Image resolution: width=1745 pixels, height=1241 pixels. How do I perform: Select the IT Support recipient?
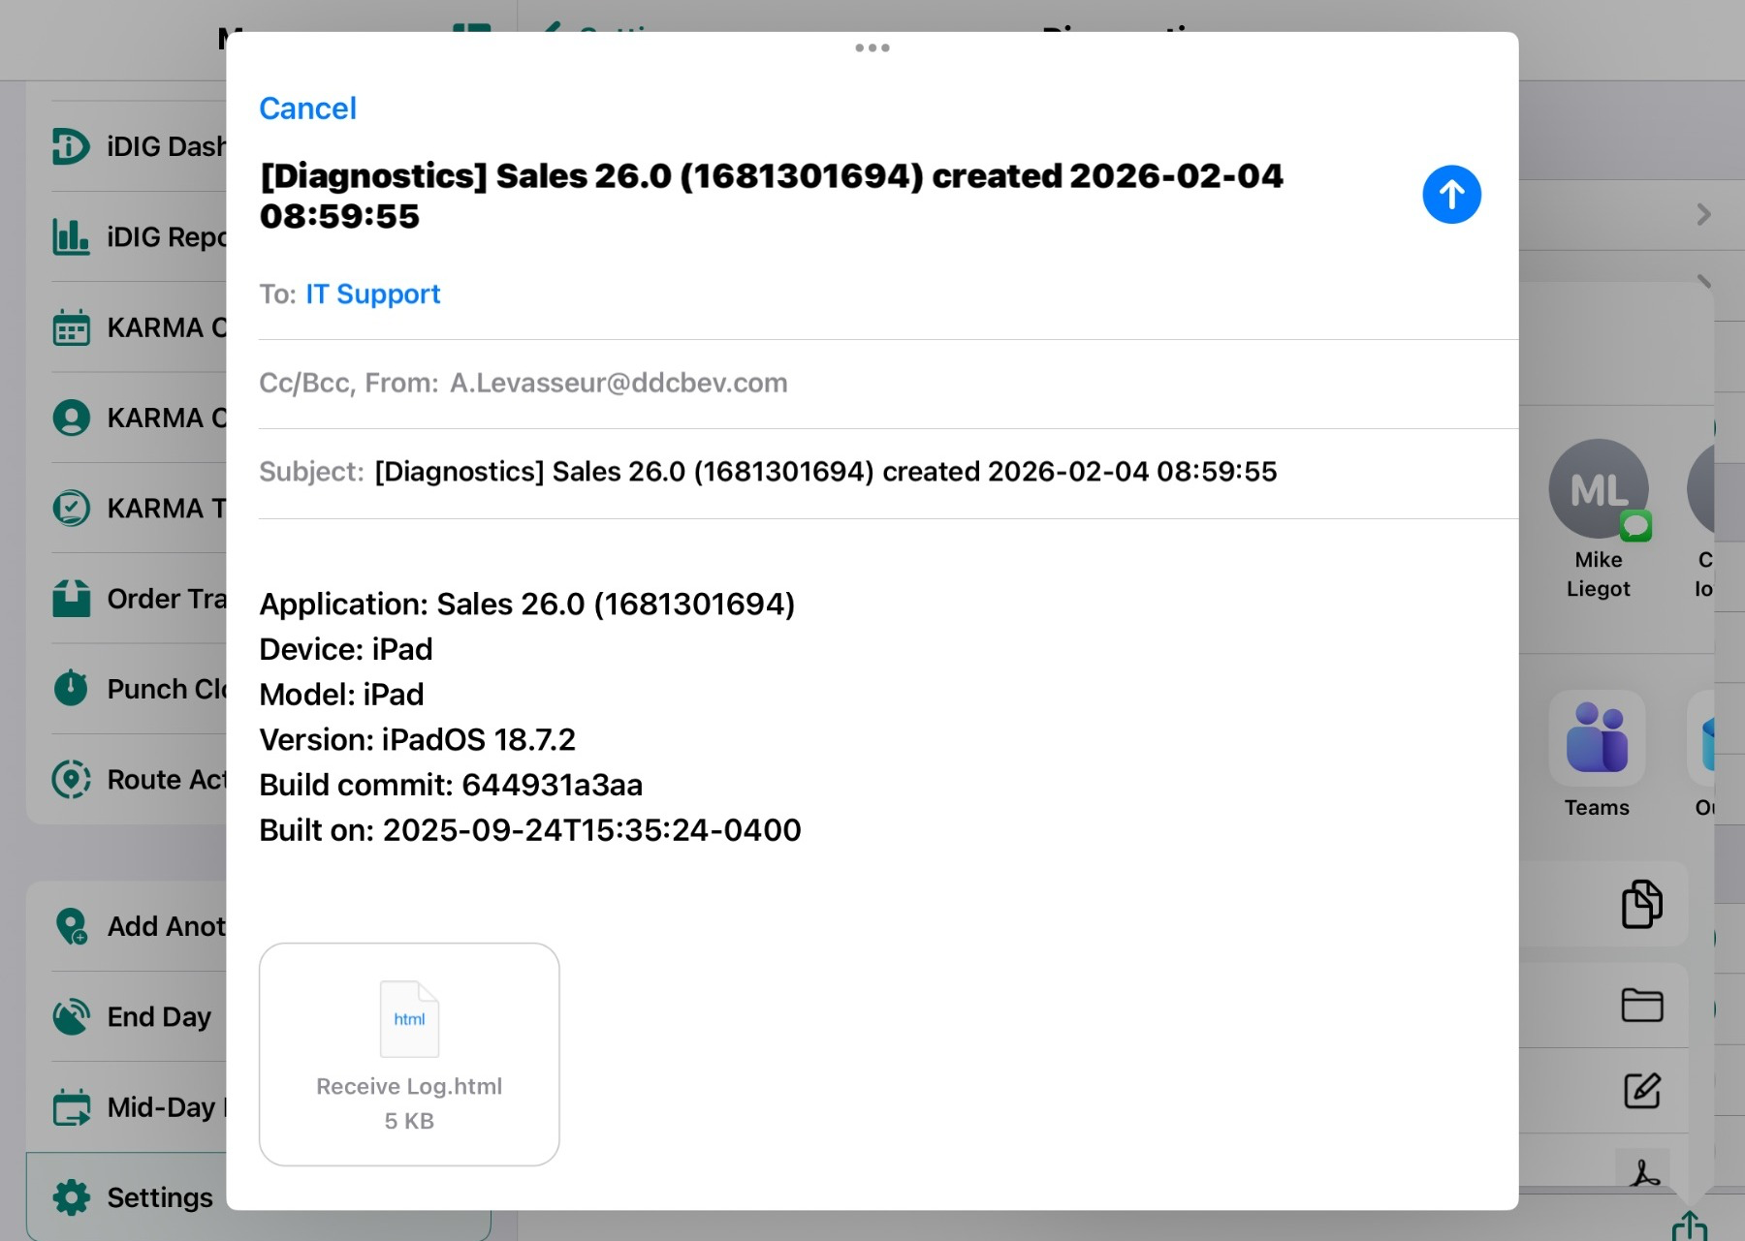tap(373, 294)
